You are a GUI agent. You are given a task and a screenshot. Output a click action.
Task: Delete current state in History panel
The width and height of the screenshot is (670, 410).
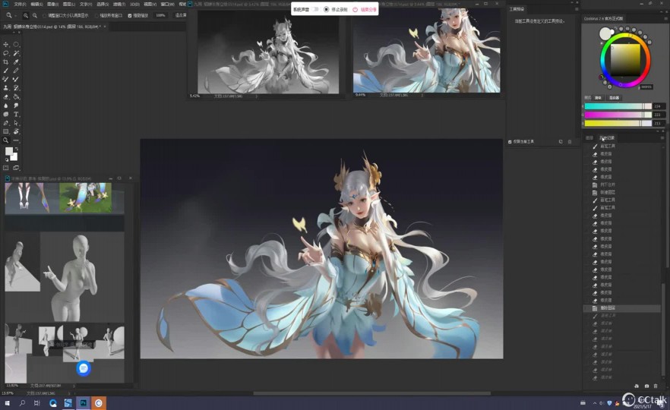pyautogui.click(x=656, y=386)
